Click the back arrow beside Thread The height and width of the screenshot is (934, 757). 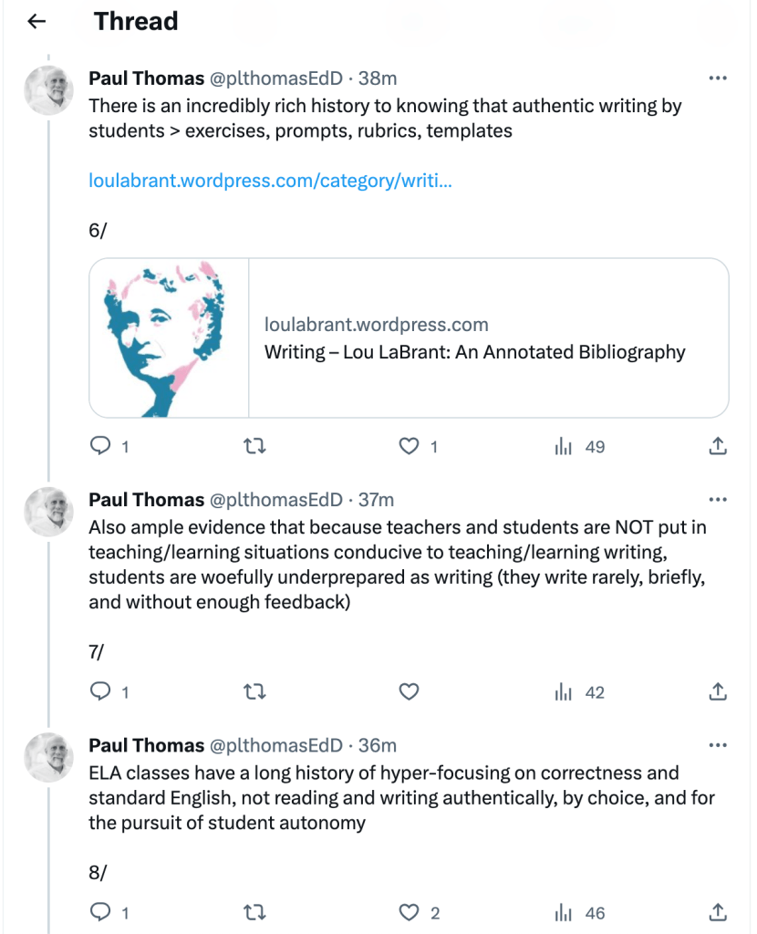point(36,22)
